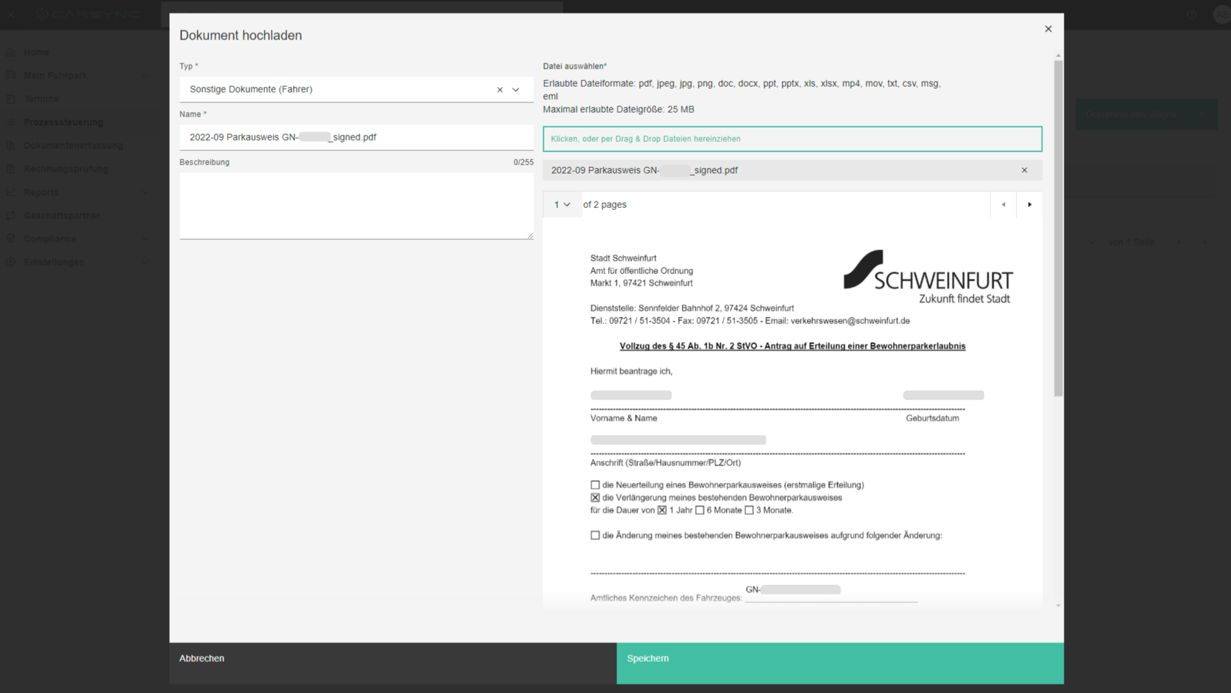Screen dimensions: 1231x693
Task: Toggle the 3 Monate duration checkbox
Action: [x=749, y=510]
